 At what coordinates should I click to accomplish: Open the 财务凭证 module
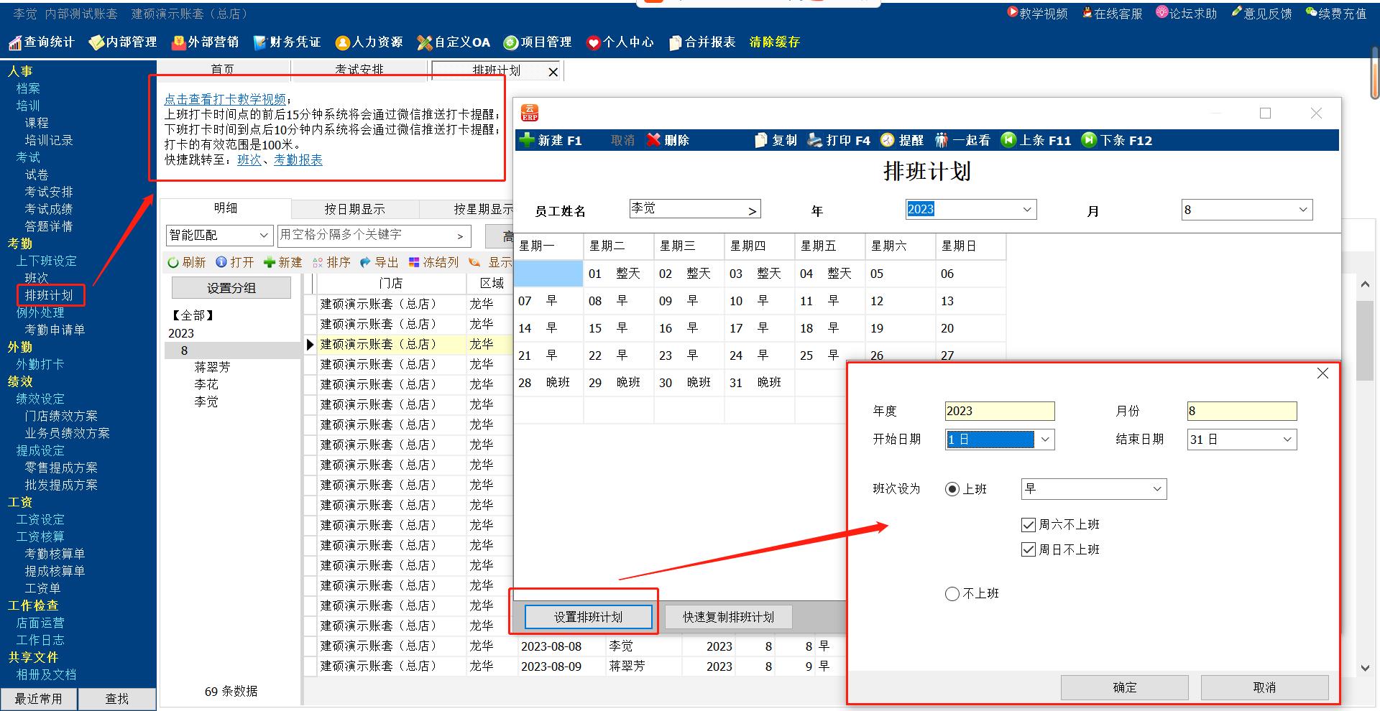(287, 42)
